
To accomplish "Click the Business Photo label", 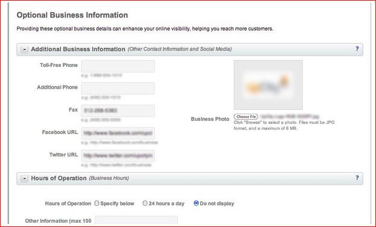I will 210,119.
